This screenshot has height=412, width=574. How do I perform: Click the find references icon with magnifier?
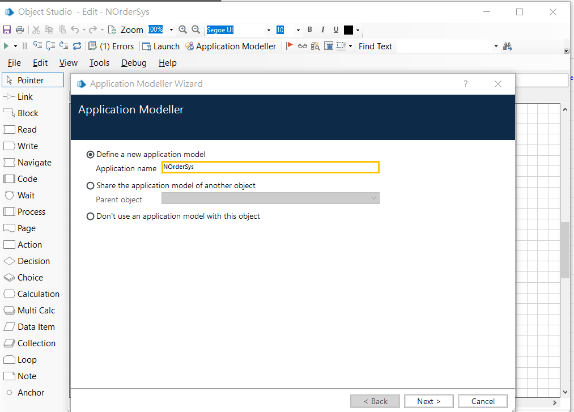click(315, 46)
